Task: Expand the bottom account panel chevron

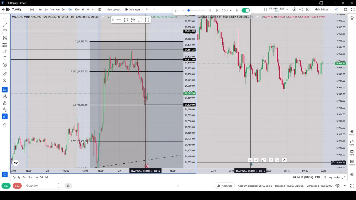Action: point(345,186)
